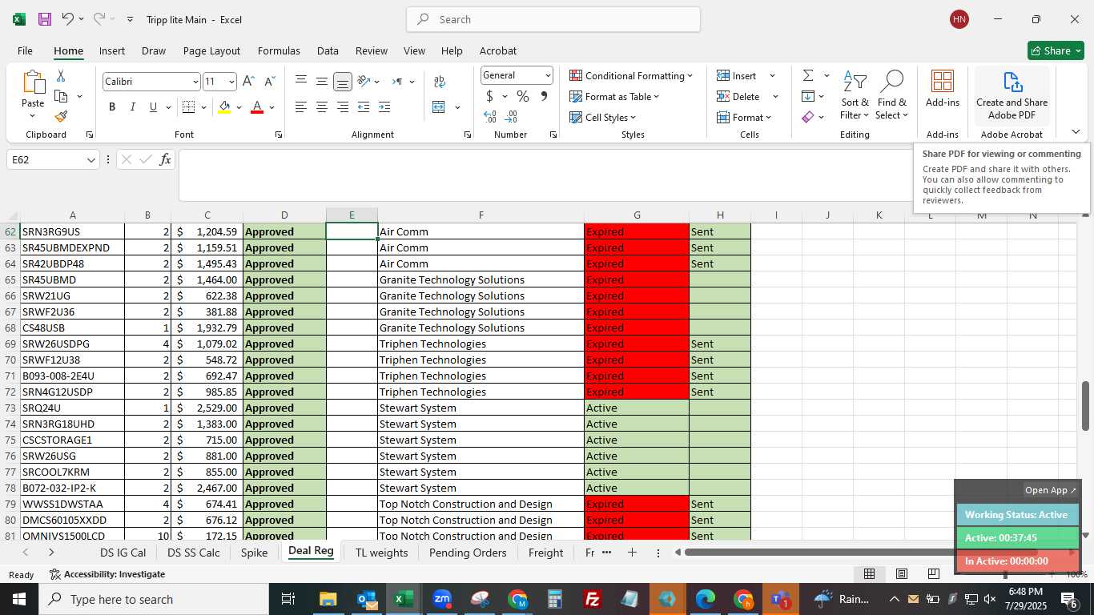Toggle Underline formatting
1094x615 pixels.
coord(153,107)
